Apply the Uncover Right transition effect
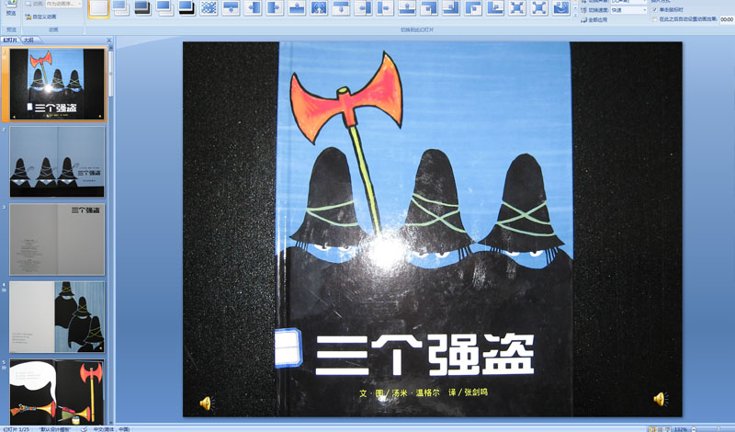Image resolution: width=735 pixels, height=432 pixels. (x=385, y=8)
